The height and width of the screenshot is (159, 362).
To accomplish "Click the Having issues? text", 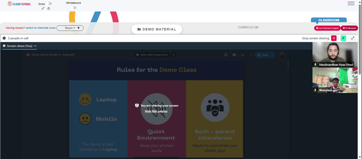I will coord(15,28).
